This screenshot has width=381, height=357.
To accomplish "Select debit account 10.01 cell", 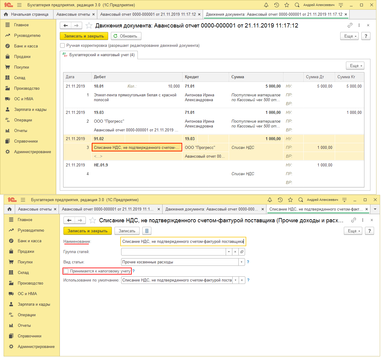I will [x=99, y=86].
